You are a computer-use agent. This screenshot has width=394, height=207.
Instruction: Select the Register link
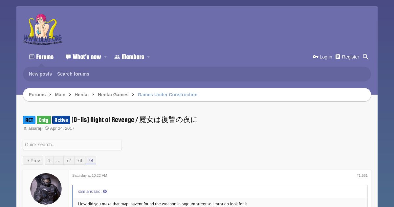(347, 57)
